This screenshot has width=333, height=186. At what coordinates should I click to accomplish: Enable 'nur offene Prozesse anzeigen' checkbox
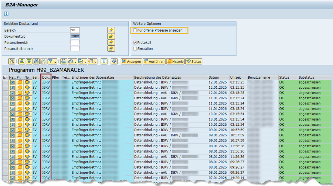click(x=135, y=30)
